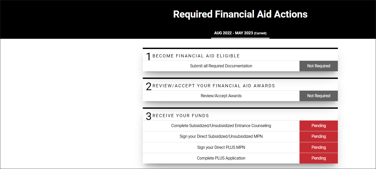This screenshot has height=169, width=376.
Task: Open Sign your Direct PLUS MPN
Action: point(221,147)
